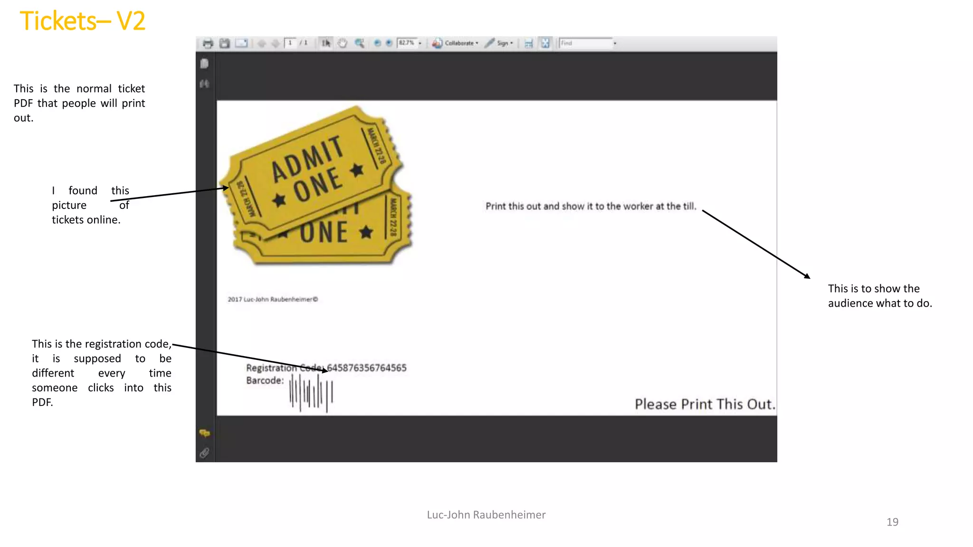Click the 'Please Print This Out.' text
973x547 pixels.
pyautogui.click(x=705, y=404)
